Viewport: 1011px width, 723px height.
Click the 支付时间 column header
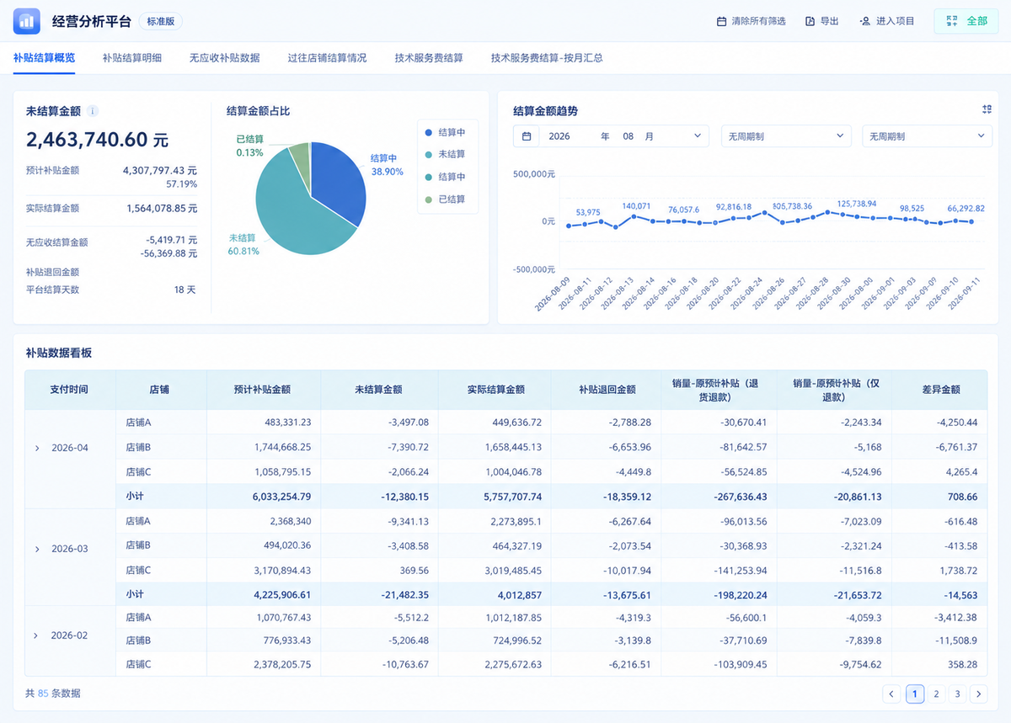pos(70,390)
